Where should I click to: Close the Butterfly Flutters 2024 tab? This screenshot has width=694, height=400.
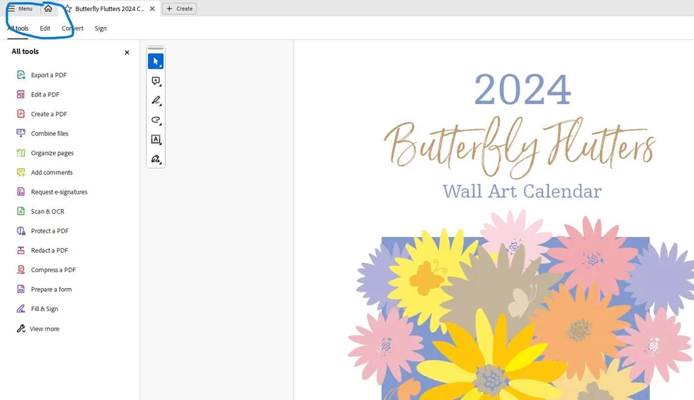pos(152,8)
